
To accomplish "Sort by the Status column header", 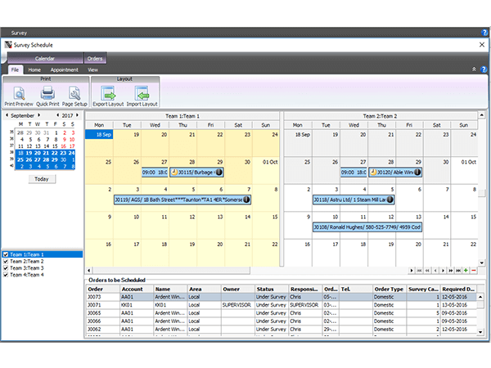I will tap(265, 288).
